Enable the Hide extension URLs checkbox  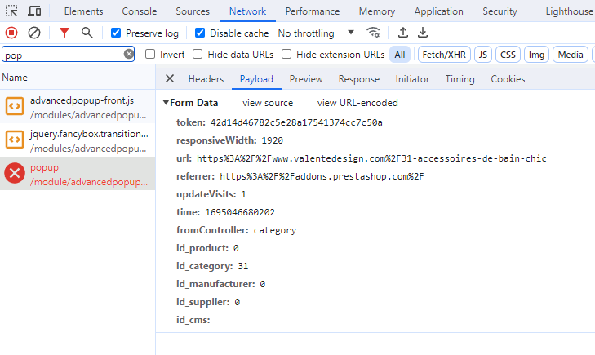tap(286, 54)
